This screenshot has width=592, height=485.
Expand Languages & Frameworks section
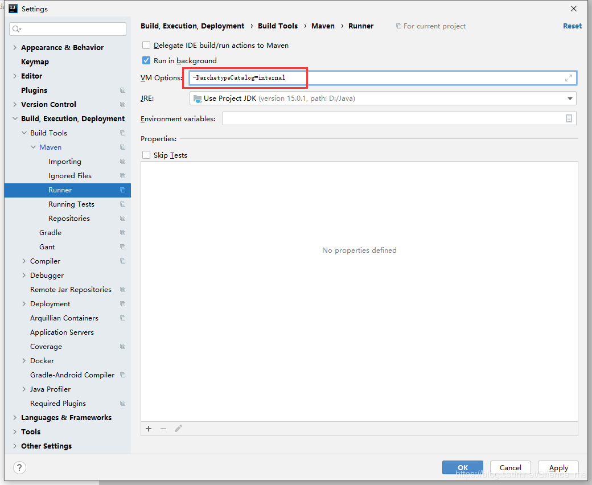pyautogui.click(x=15, y=417)
